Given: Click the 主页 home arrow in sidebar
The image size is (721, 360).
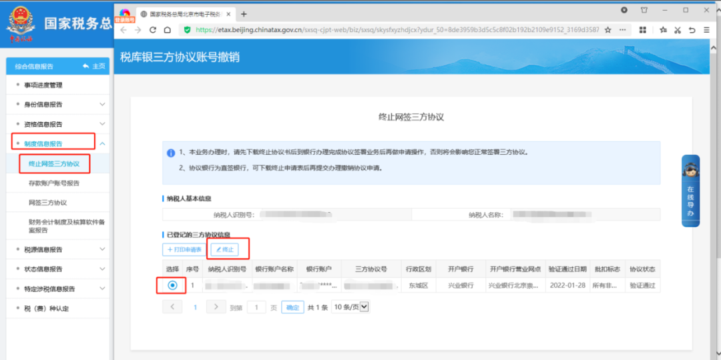Looking at the screenshot, I should tap(94, 66).
